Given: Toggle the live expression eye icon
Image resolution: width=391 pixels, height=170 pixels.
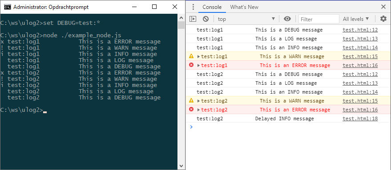Looking at the screenshot, I should pos(287,19).
